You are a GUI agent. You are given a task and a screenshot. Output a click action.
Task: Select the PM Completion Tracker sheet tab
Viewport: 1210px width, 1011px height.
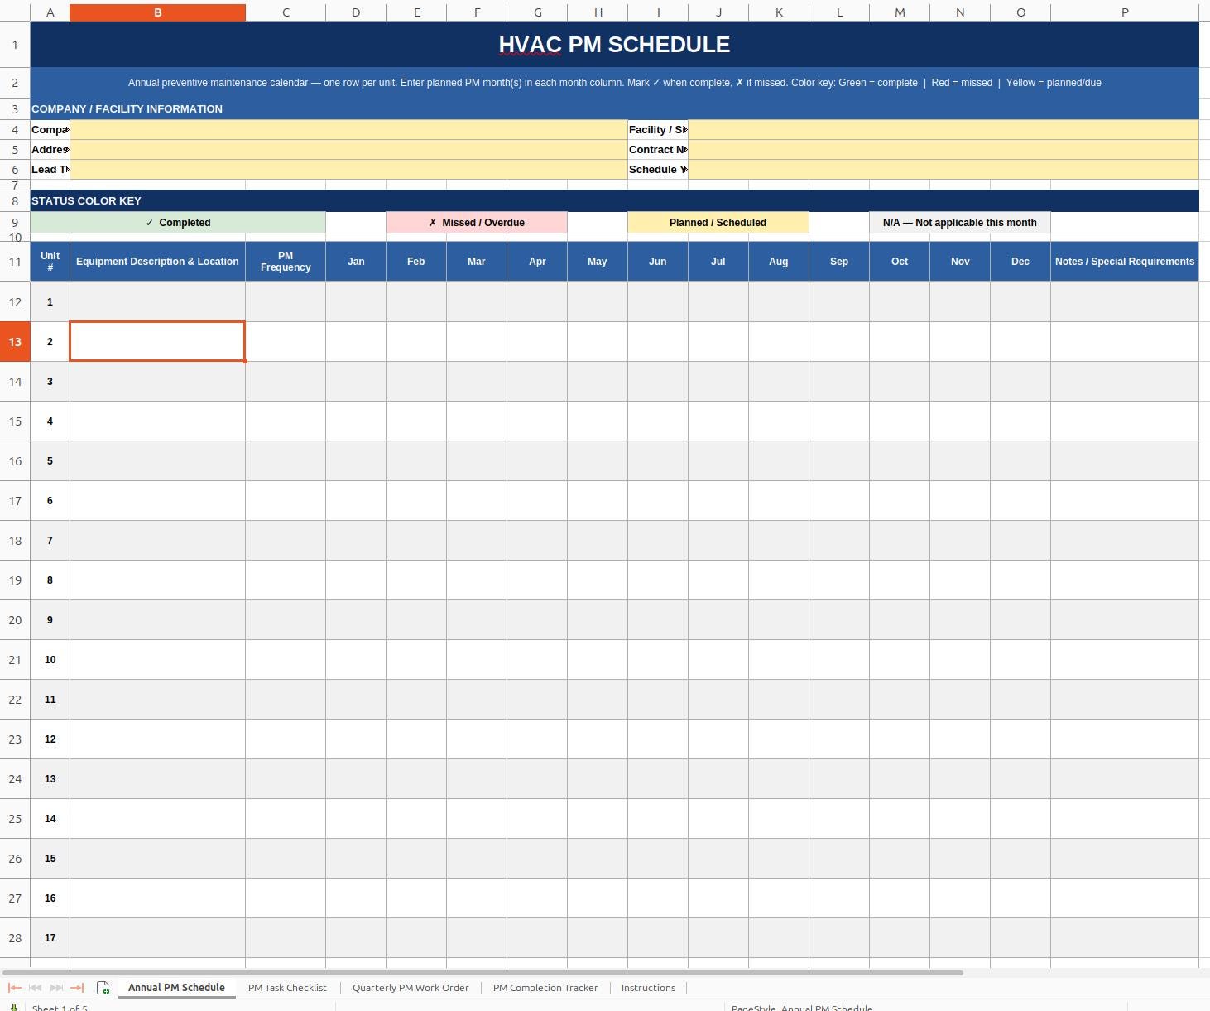click(545, 988)
